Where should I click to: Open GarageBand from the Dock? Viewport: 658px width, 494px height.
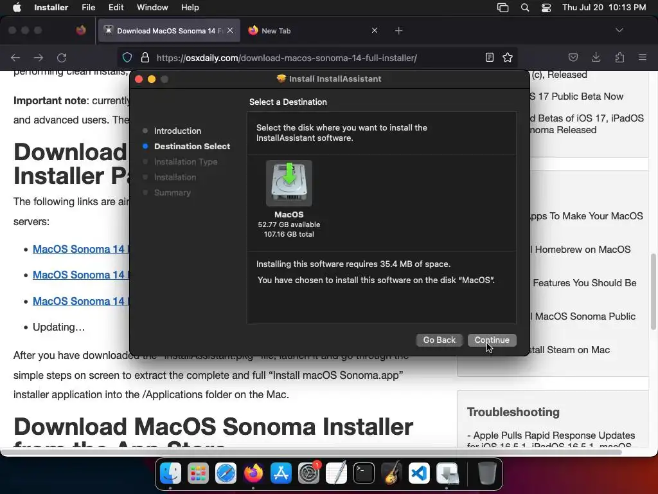click(391, 473)
